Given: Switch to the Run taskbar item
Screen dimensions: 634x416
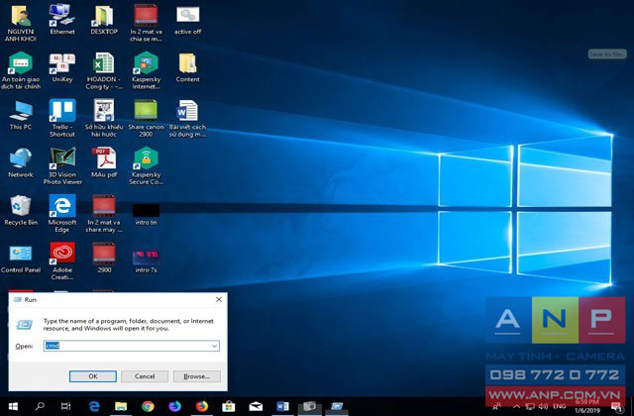Looking at the screenshot, I should [337, 406].
